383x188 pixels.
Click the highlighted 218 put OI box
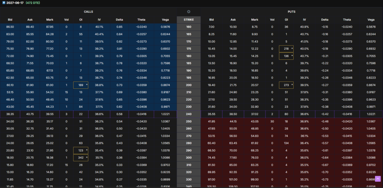coord(287,49)
